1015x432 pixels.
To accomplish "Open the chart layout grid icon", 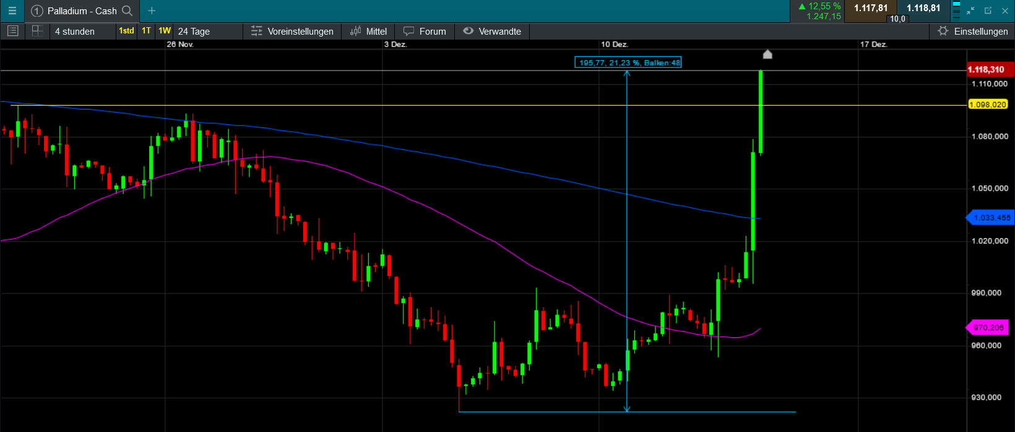I will tap(37, 31).
